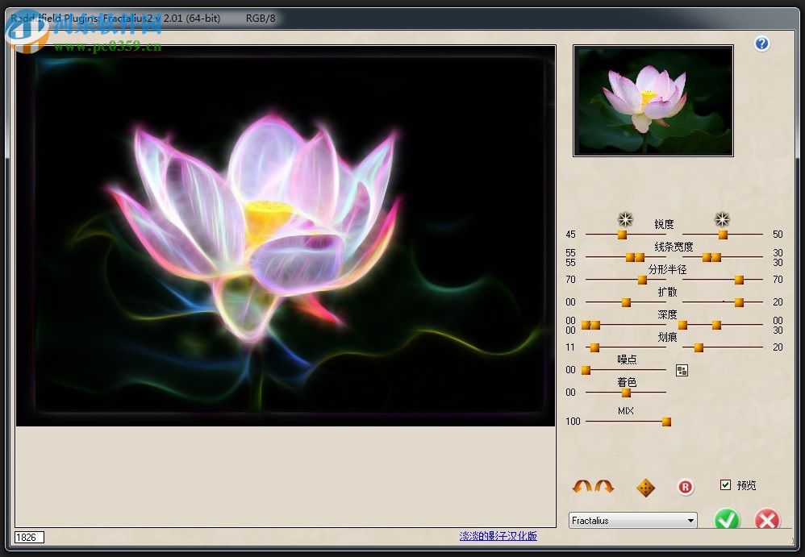This screenshot has height=557, width=805.
Task: Click the 着色 colorize label
Action: coord(627,382)
